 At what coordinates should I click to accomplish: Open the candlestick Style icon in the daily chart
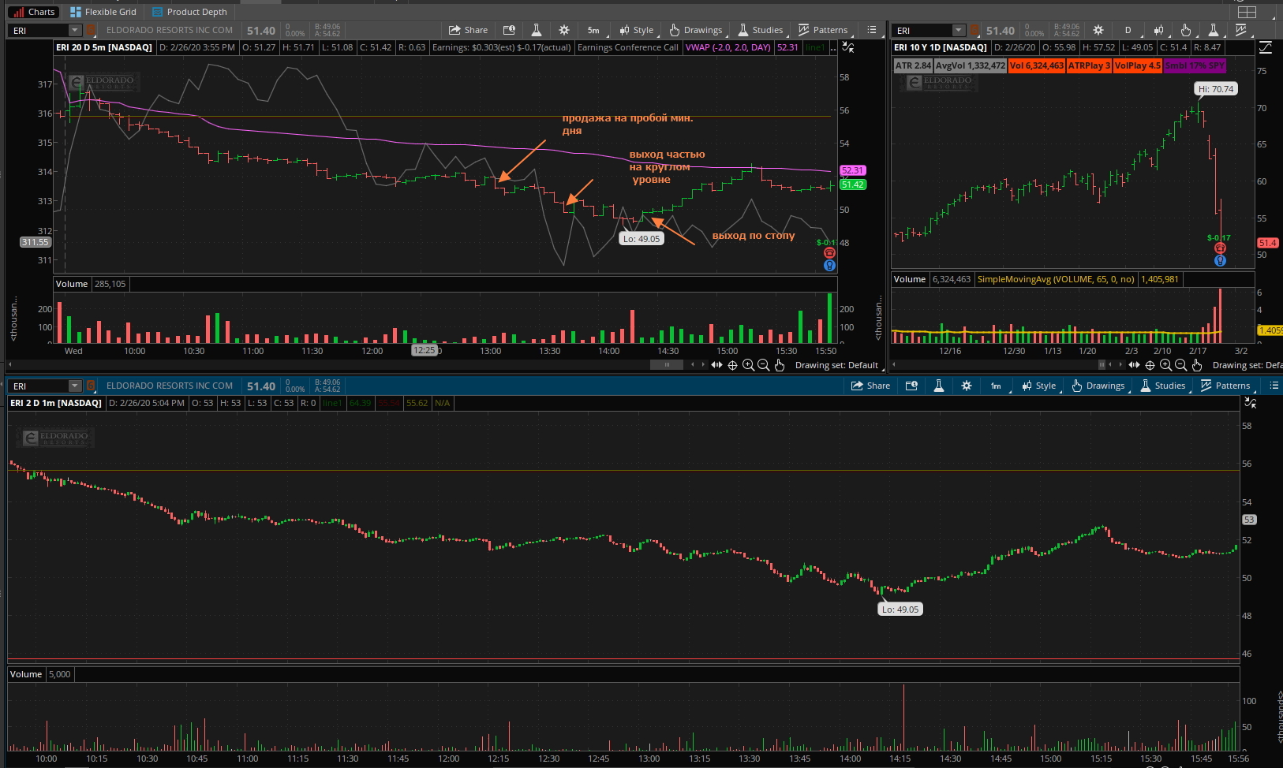point(1158,30)
